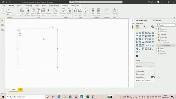Remove Year field from Values

pyautogui.click(x=153, y=64)
